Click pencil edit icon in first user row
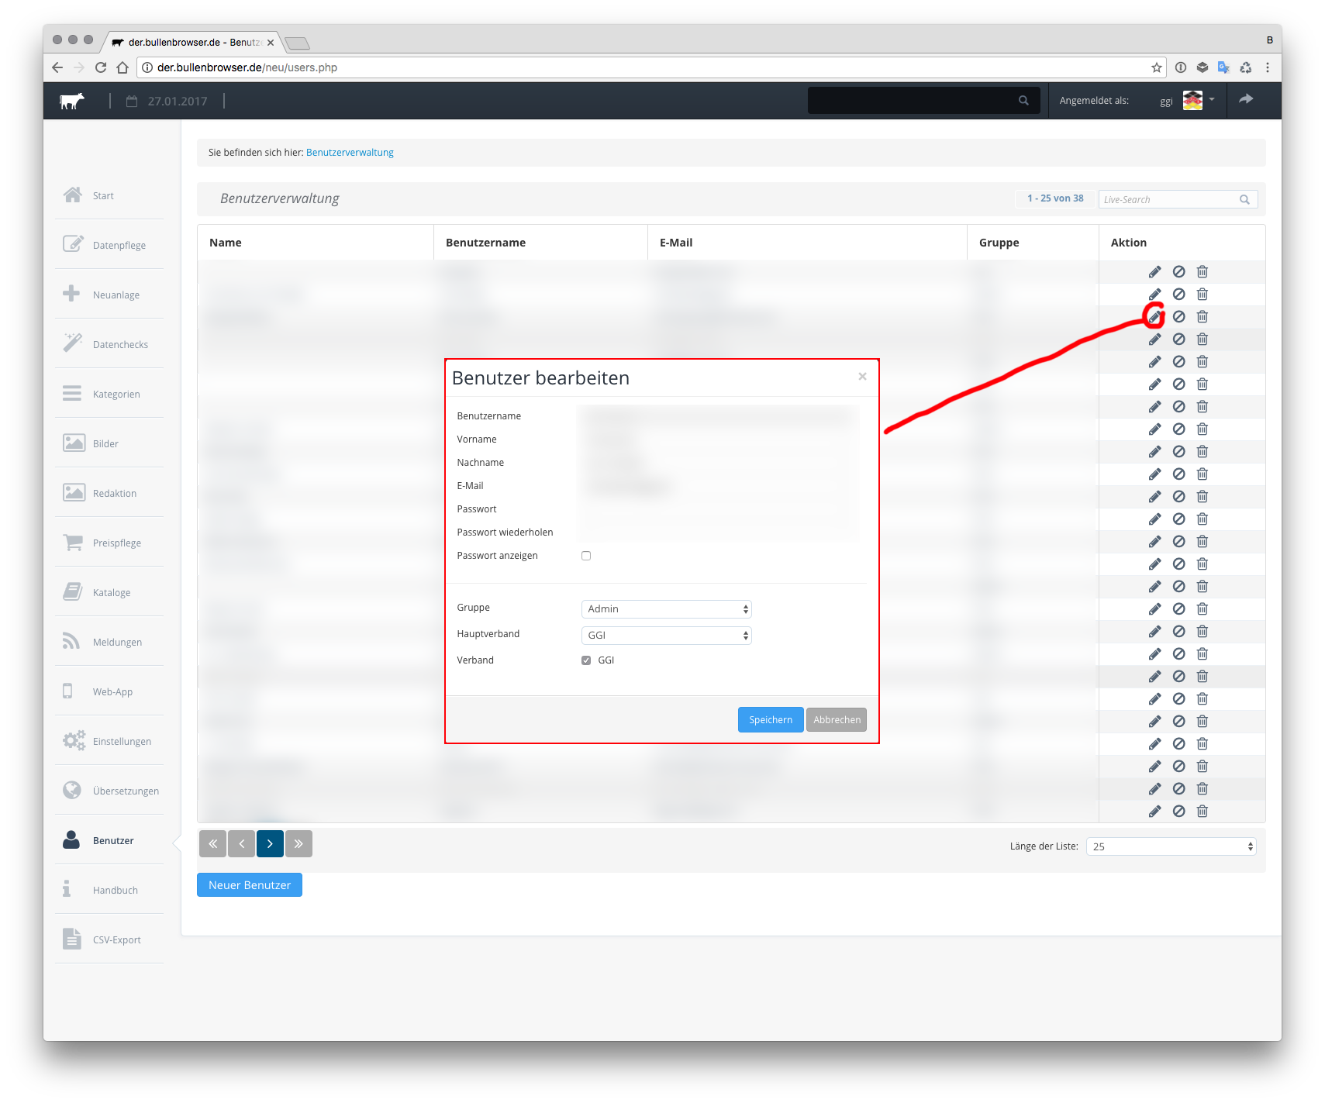Image resolution: width=1325 pixels, height=1103 pixels. (1154, 272)
